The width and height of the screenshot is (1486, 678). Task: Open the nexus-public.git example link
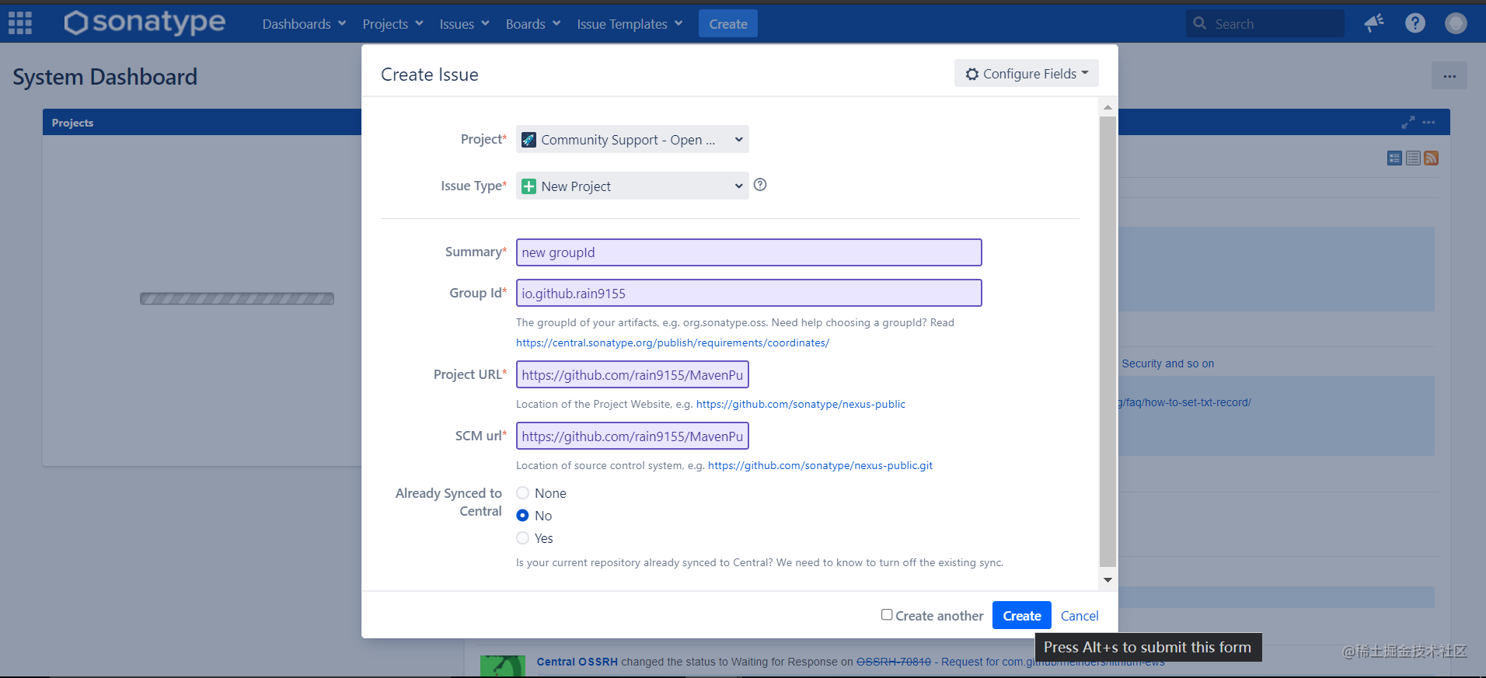point(820,465)
